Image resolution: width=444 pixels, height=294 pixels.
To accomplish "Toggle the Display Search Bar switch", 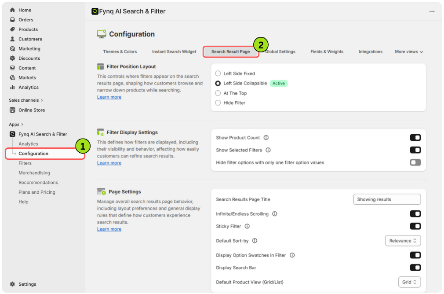I will tap(415, 268).
